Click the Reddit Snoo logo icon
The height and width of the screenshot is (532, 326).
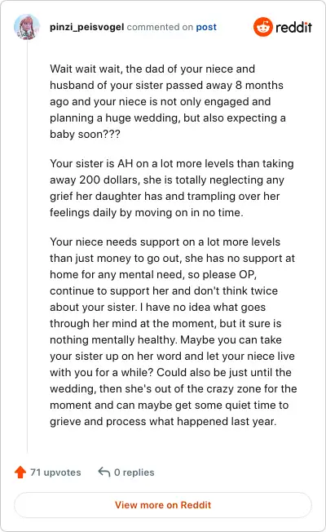263,27
